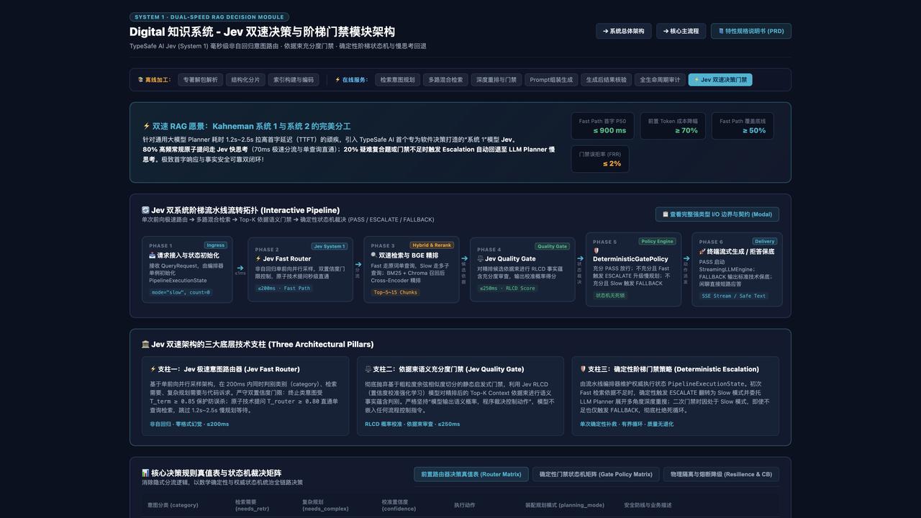Click the SSE Stream / Safe Text chip

[x=734, y=296]
